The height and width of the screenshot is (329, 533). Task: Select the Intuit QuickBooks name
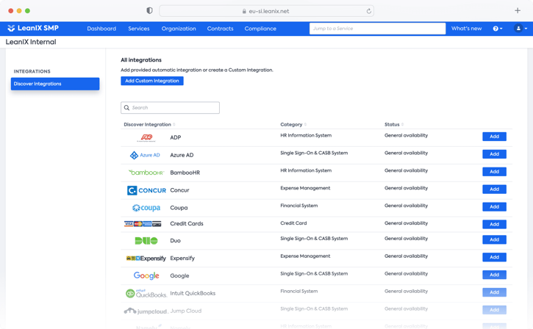tap(193, 293)
